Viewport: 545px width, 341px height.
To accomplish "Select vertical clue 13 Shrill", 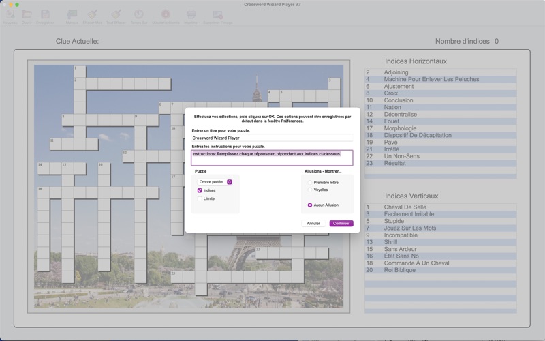I will 440,242.
